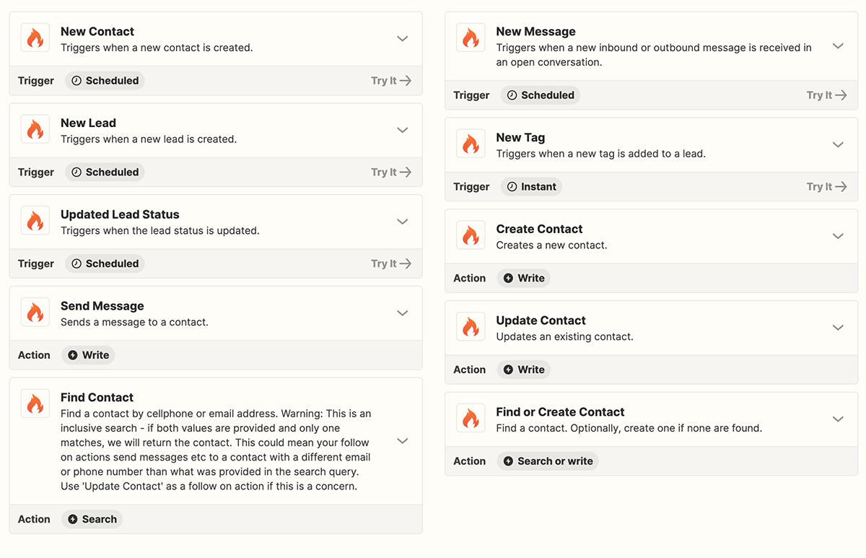
Task: Click the Search or write badge
Action: click(x=548, y=461)
